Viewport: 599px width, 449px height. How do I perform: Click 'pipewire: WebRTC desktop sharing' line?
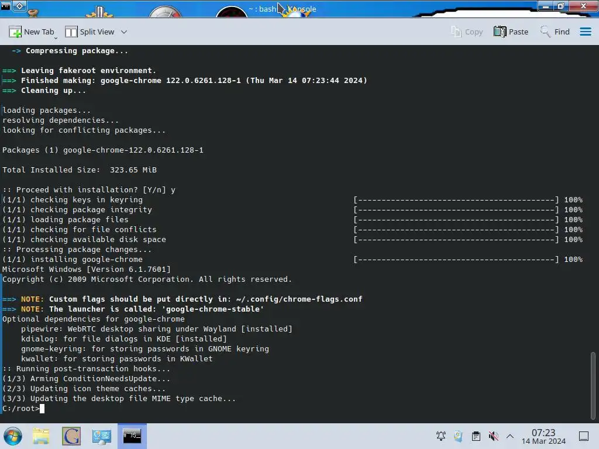point(157,329)
